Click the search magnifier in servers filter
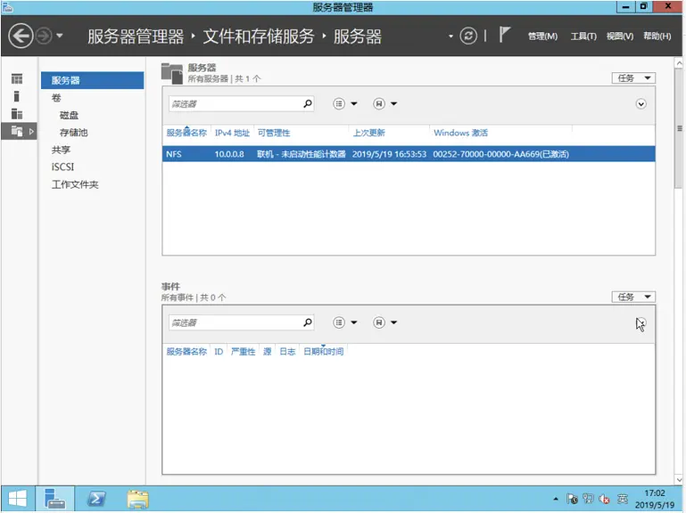Screen dimensions: 686x513 pyautogui.click(x=308, y=103)
